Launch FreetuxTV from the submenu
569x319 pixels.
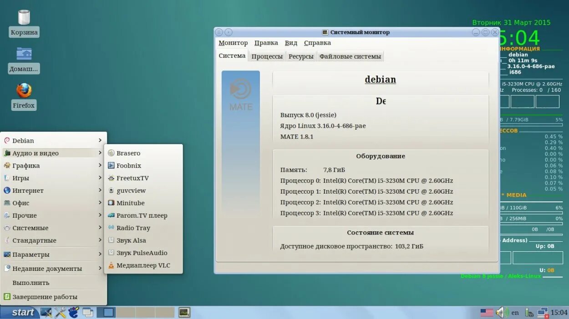click(143, 178)
